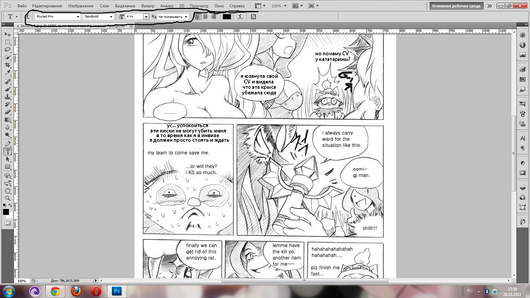Select the Zoom magnifier tool
Image resolution: width=530 pixels, height=298 pixels.
(8, 198)
